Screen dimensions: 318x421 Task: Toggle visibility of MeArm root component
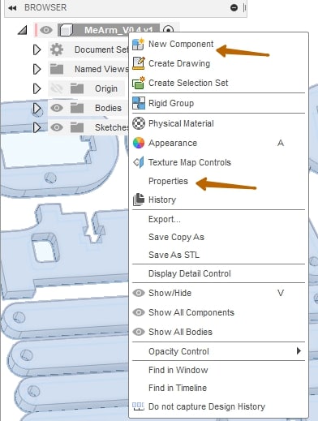[x=46, y=30]
